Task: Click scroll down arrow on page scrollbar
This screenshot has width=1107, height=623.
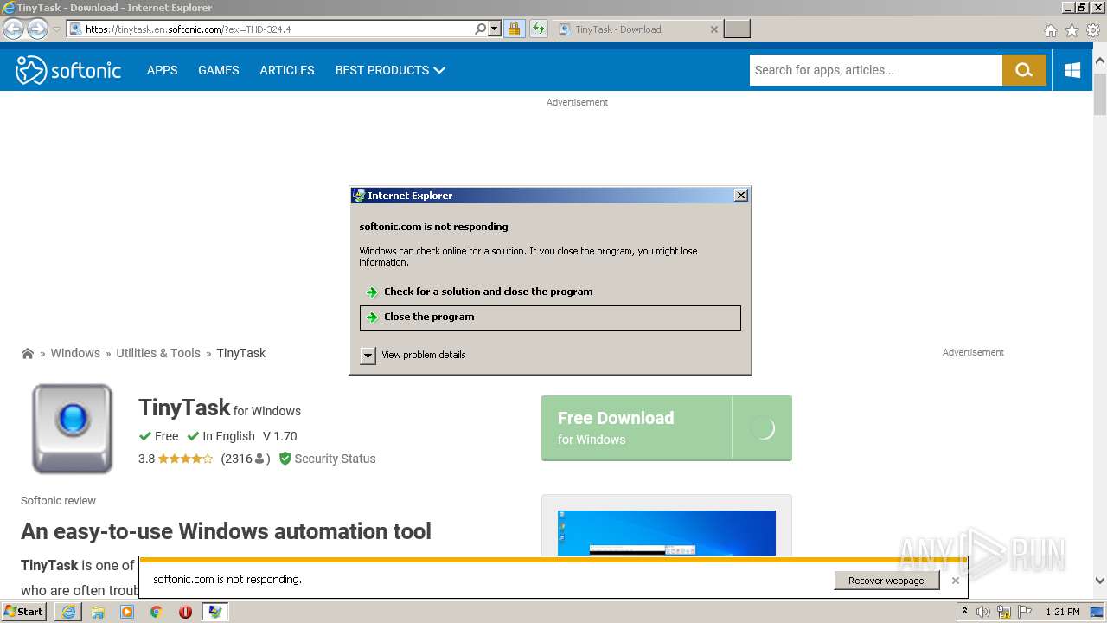Action: (x=1100, y=581)
